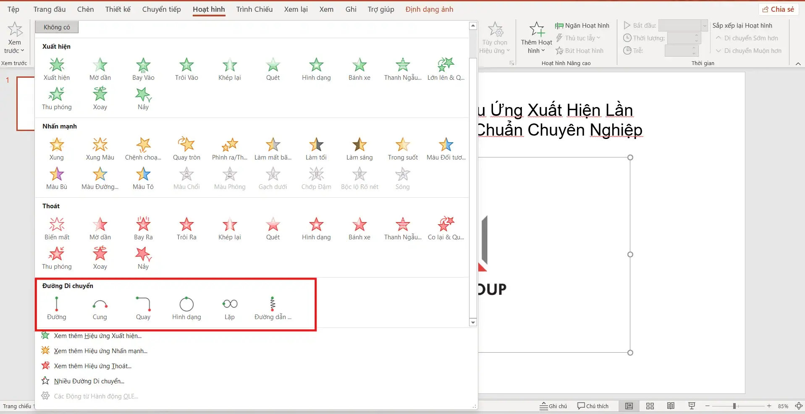Adjust the zoom slider handle

click(x=734, y=406)
